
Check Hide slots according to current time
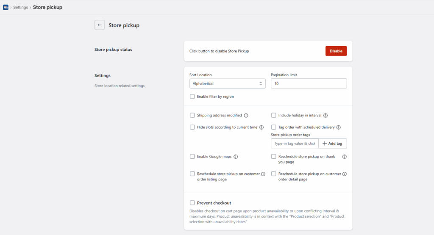click(x=192, y=127)
